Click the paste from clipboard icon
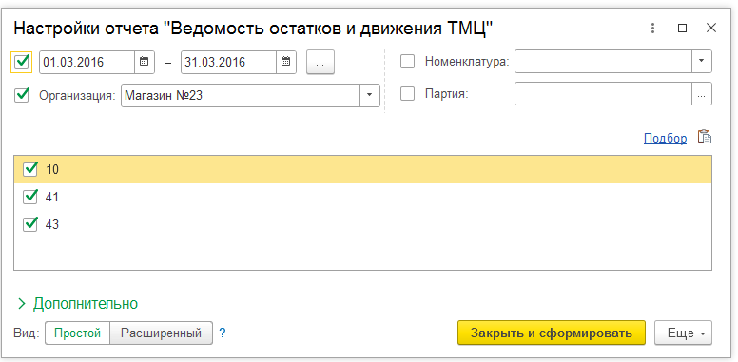Image resolution: width=738 pixels, height=362 pixels. coord(705,137)
